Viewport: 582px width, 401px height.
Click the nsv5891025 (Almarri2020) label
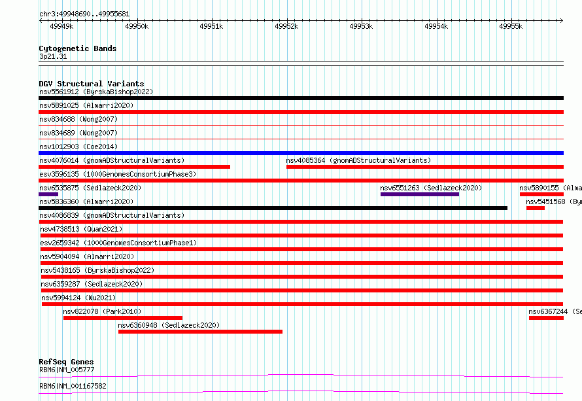click(x=86, y=105)
